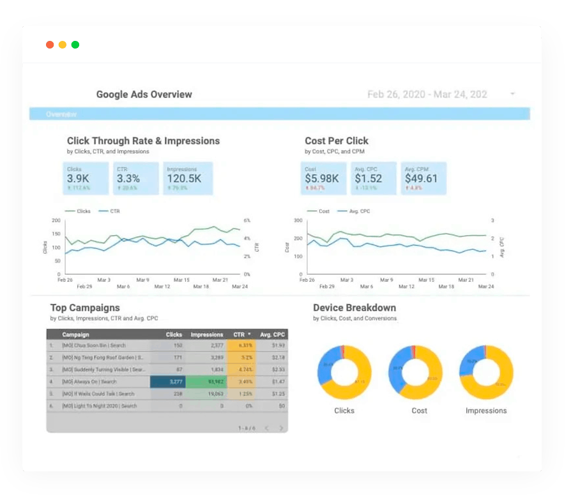Select the Always On | Search campaign
Screen dimensions: 571x495
coord(167,382)
